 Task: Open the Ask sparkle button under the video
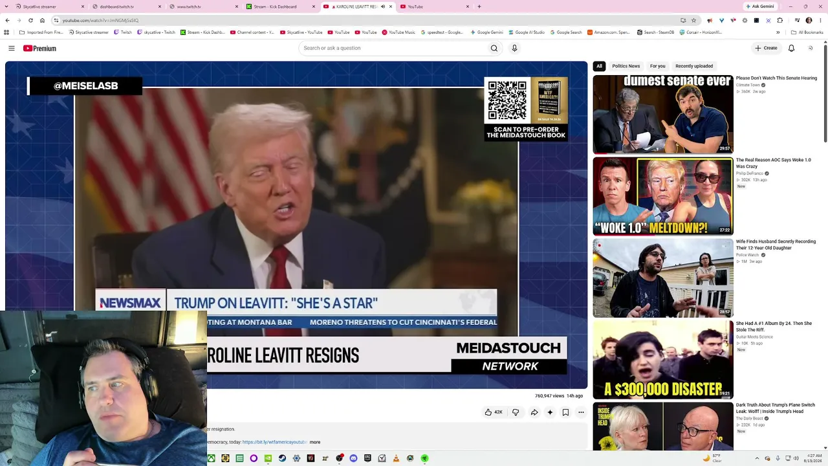point(550,412)
